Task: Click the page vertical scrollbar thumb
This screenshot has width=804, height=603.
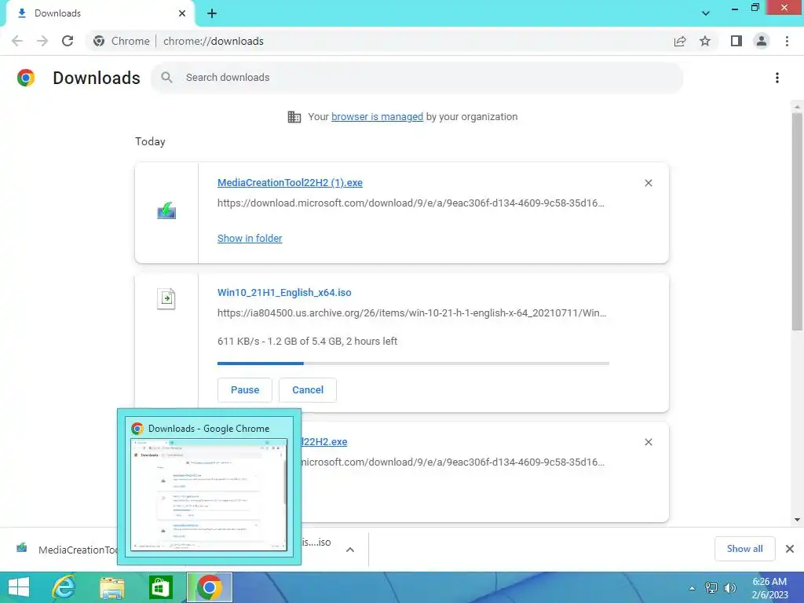Action: pyautogui.click(x=797, y=221)
